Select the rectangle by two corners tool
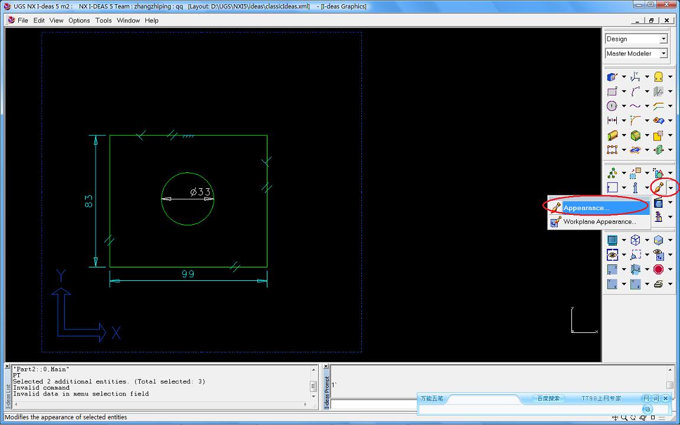Viewport: 680px width, 425px height. (612, 91)
